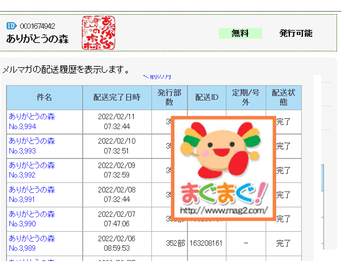Click 完了 status in the No.3,993 row
344x265 pixels.
[283, 146]
